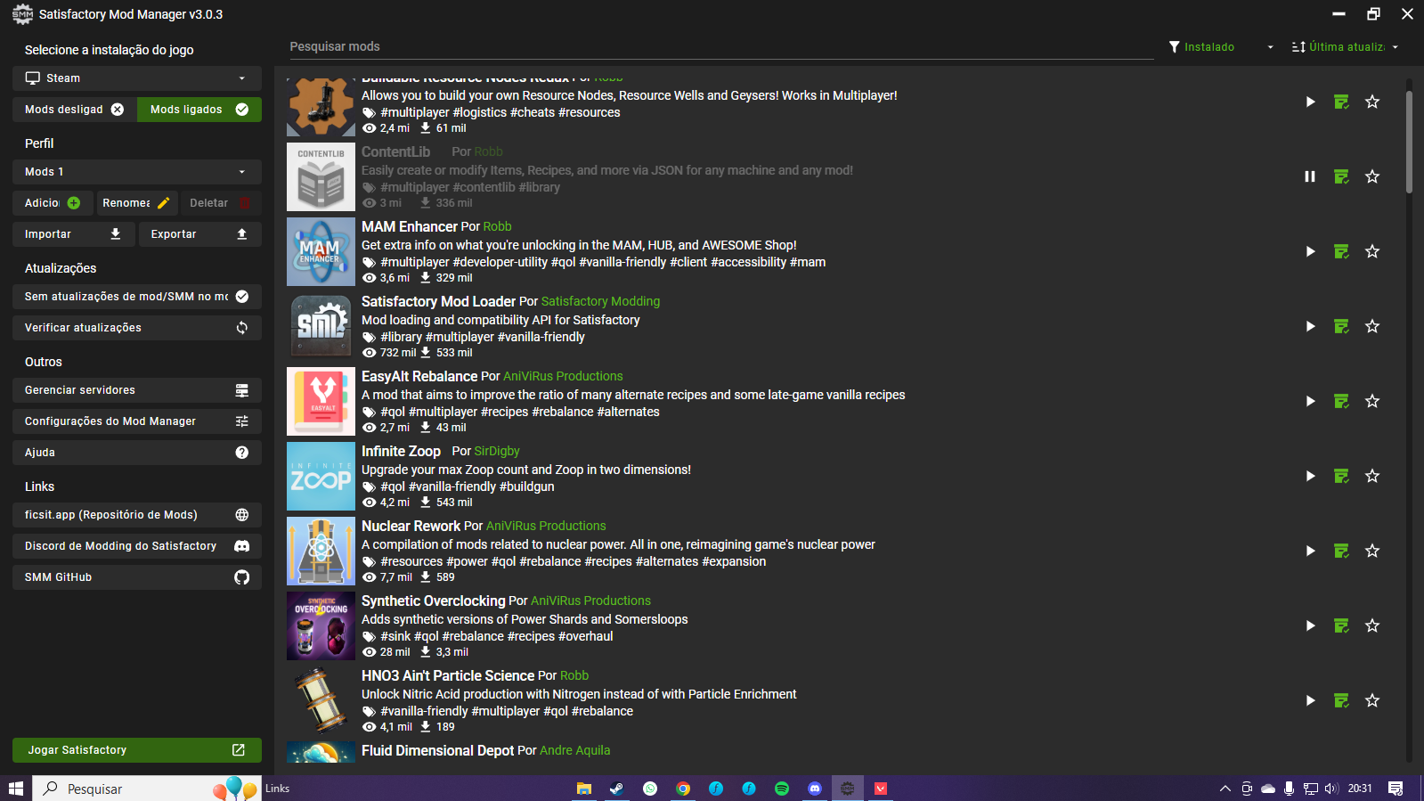Click the green install icon for Nuclear Rework
The height and width of the screenshot is (801, 1424).
coord(1341,551)
